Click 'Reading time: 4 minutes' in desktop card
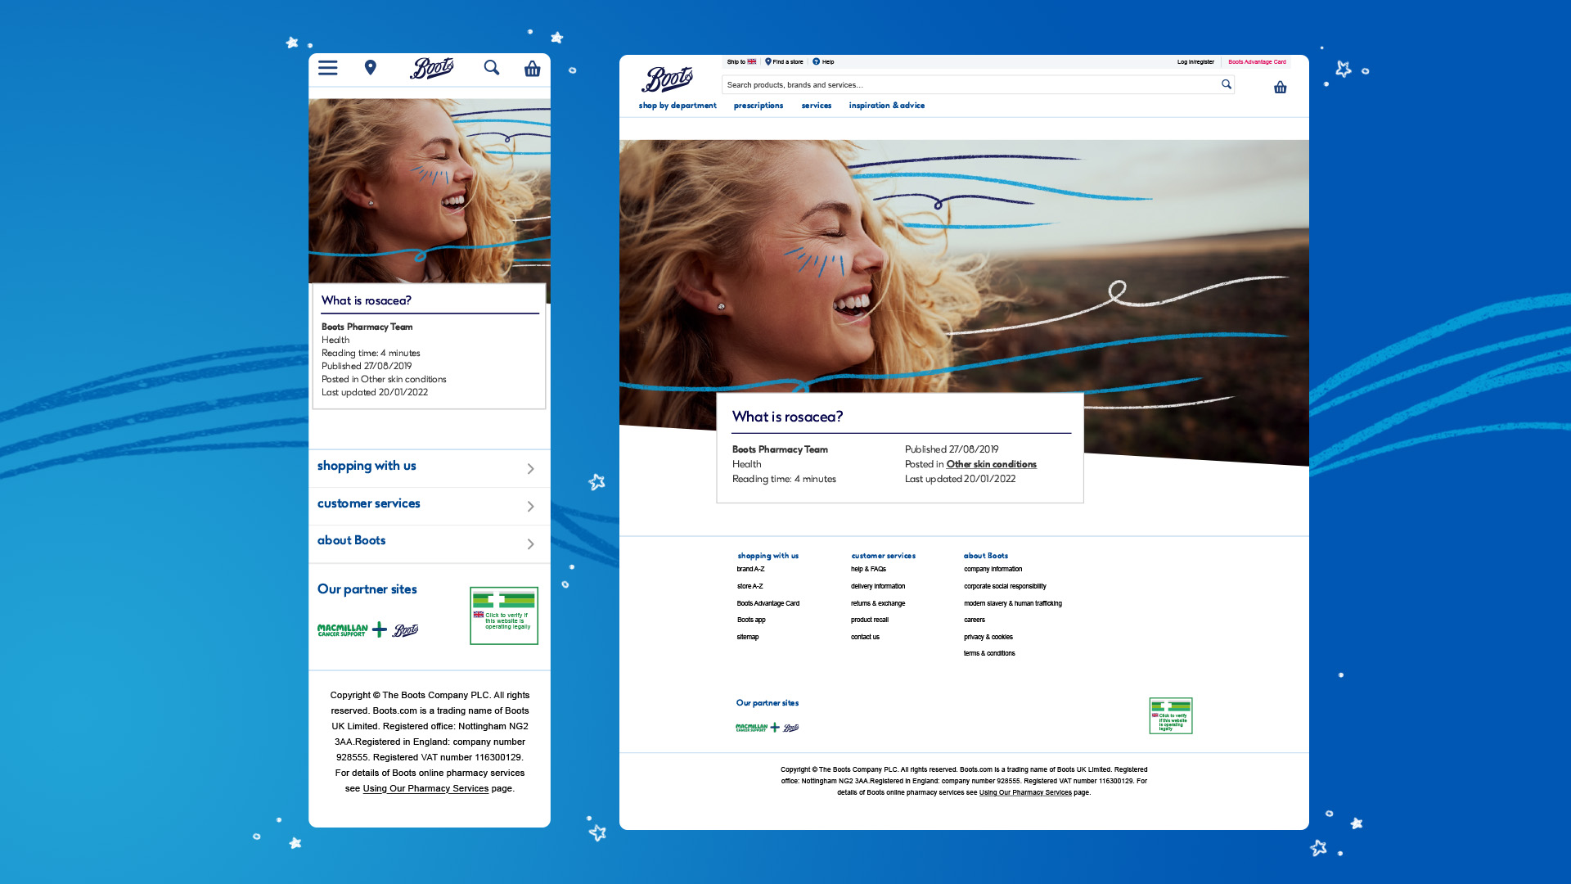Viewport: 1571px width, 884px height. point(784,480)
